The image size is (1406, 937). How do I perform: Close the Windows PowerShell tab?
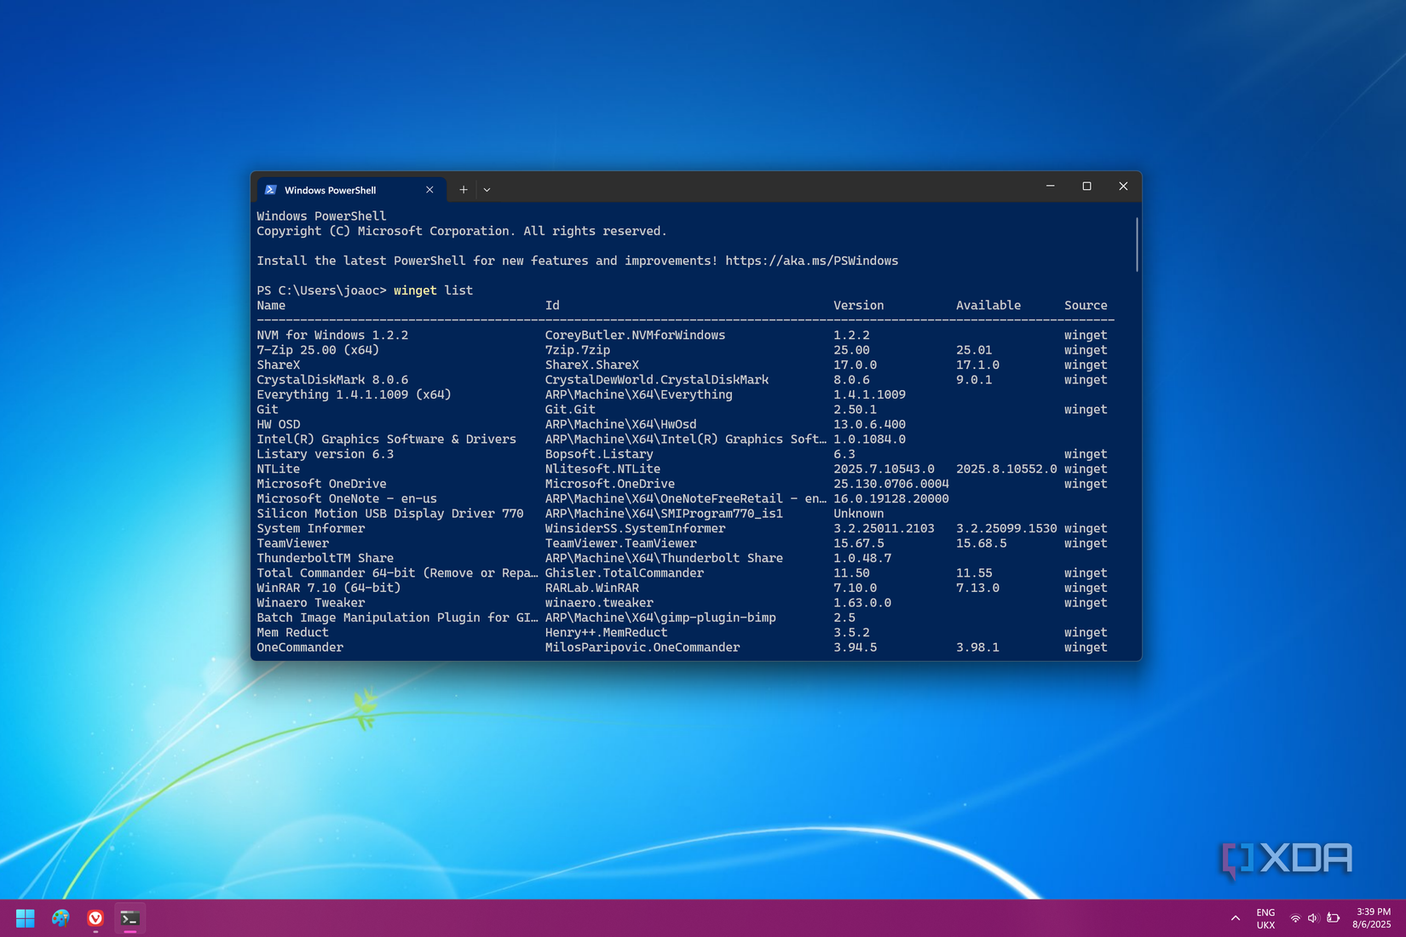tap(429, 189)
